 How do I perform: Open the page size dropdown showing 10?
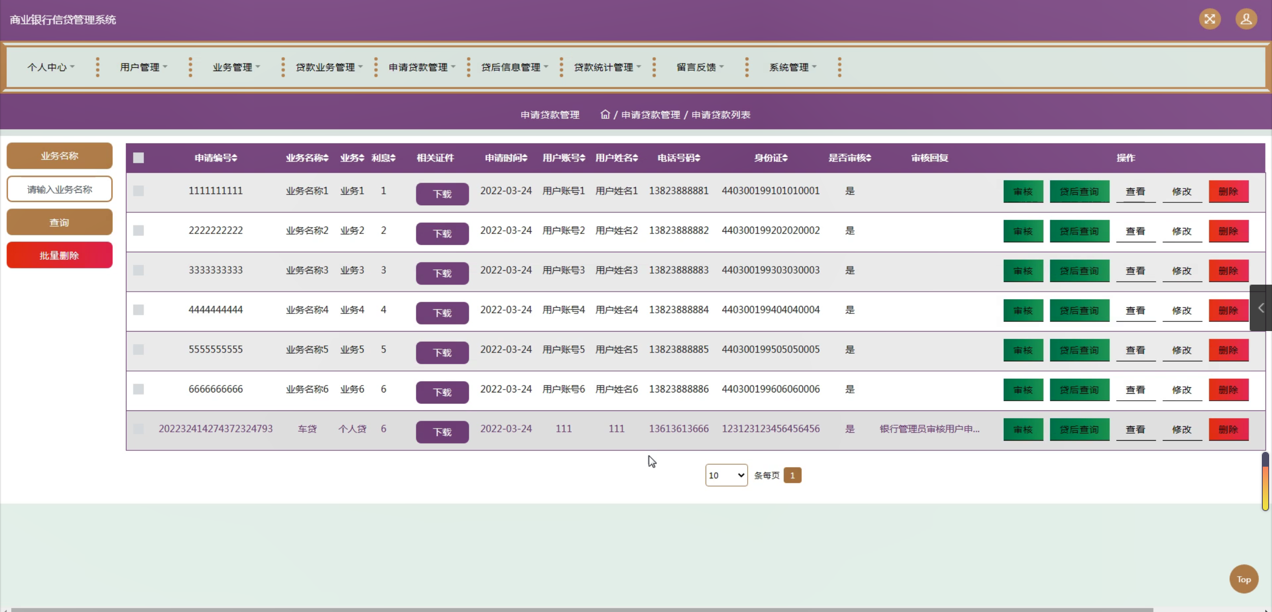tap(726, 475)
